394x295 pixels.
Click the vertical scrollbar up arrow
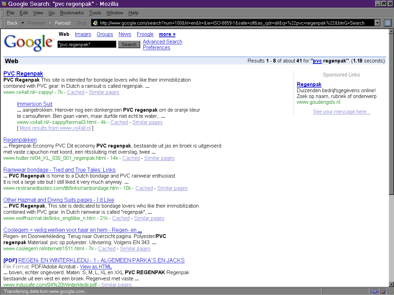click(x=391, y=32)
